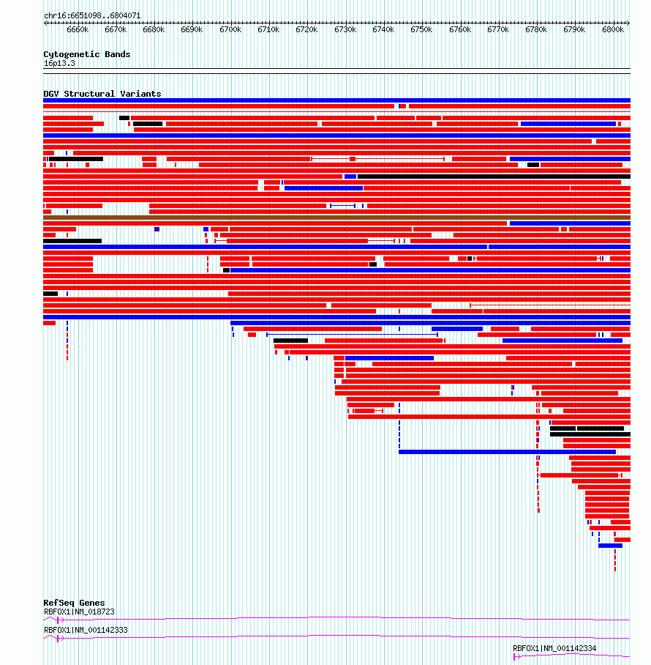
Task: Click the isolated blue variant bar spanning 6744k to 6795k
Action: pyautogui.click(x=507, y=452)
